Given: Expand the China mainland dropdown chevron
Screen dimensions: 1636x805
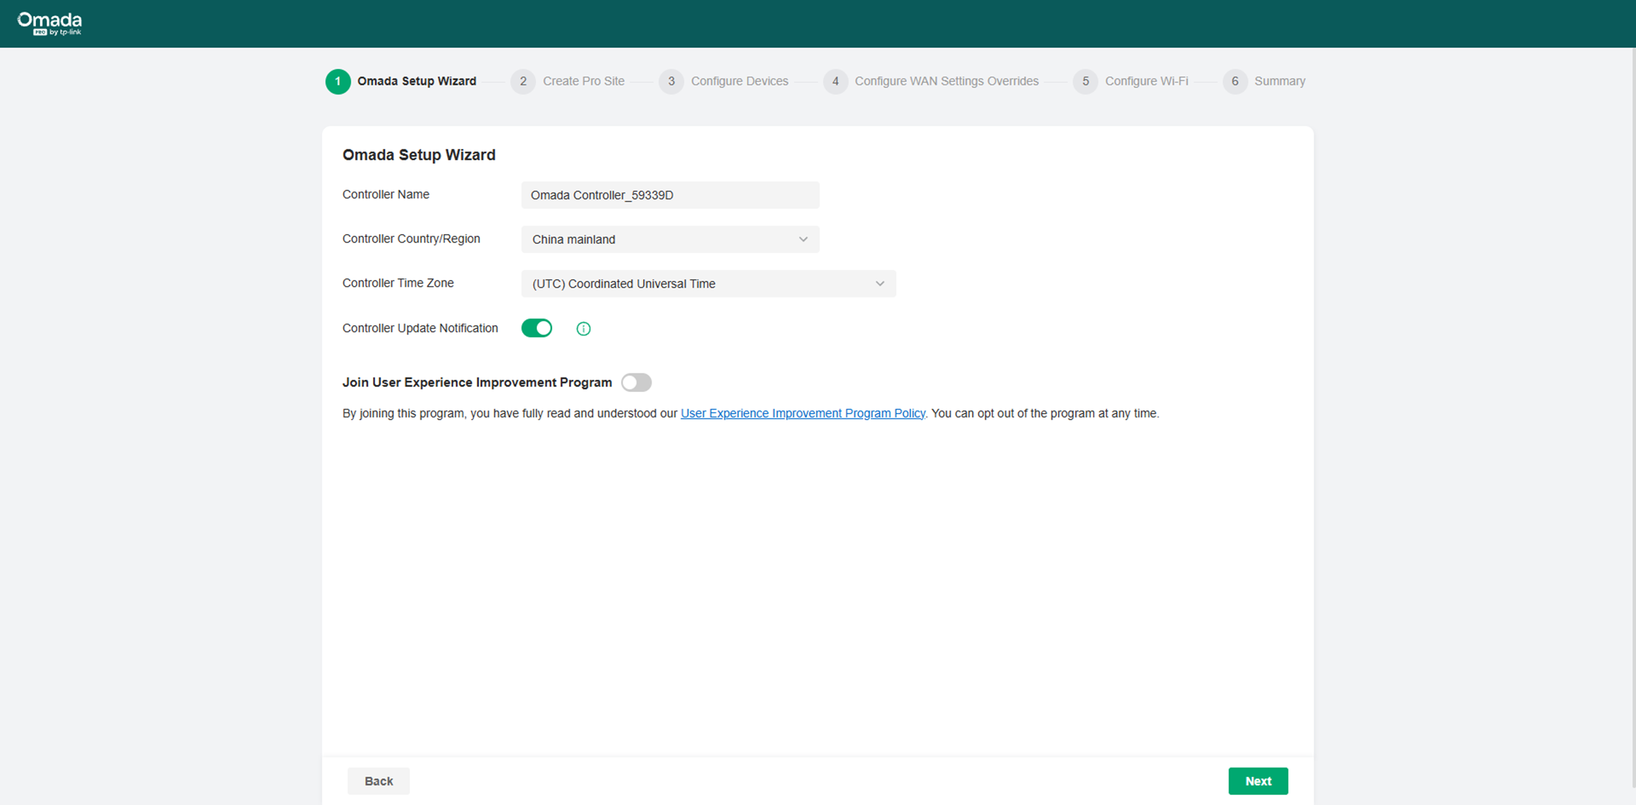Looking at the screenshot, I should 803,239.
